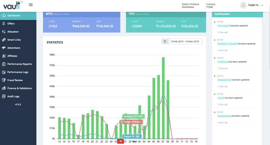The image size is (270, 145).
Task: Click the Allocation sidebar icon
Action: click(x=4, y=32)
